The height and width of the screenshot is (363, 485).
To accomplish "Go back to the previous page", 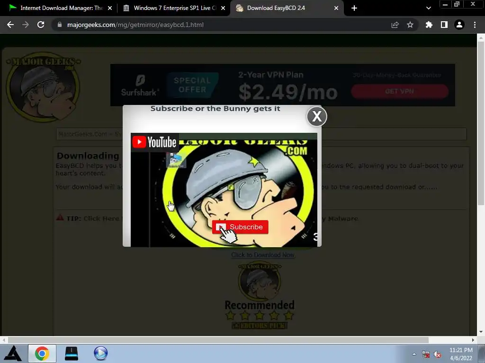I will pyautogui.click(x=10, y=25).
